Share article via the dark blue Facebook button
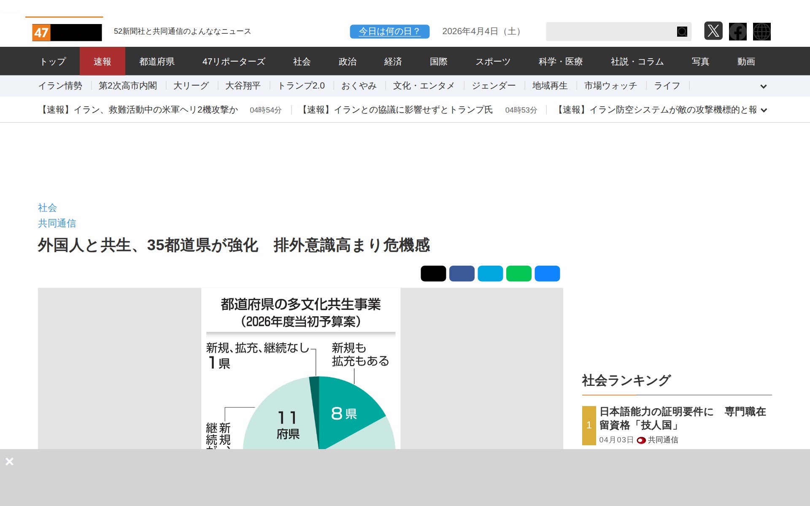Viewport: 810px width, 506px height. coord(462,273)
